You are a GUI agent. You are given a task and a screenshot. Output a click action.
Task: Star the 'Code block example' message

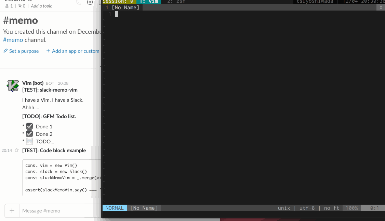tap(17, 150)
